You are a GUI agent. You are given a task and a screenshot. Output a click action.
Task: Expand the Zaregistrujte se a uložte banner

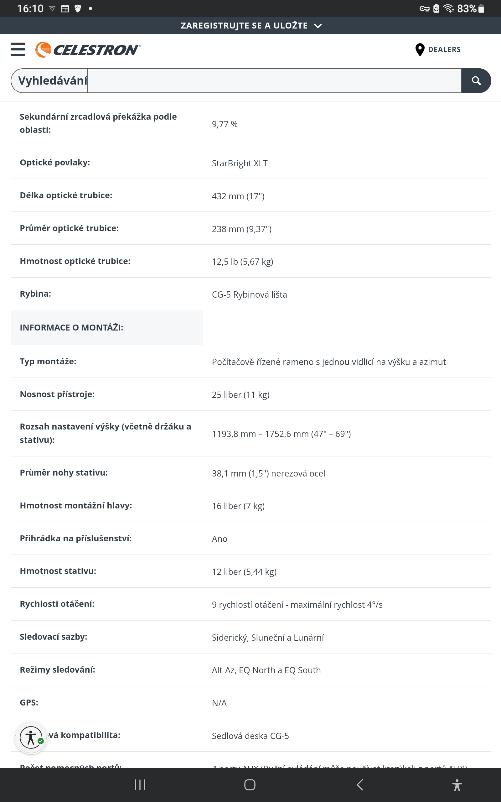(244, 25)
